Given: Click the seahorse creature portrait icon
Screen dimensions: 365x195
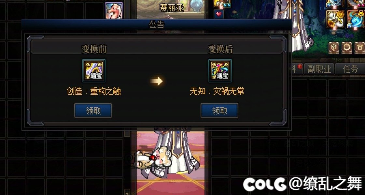Looking at the screenshot, I should click(x=114, y=11).
